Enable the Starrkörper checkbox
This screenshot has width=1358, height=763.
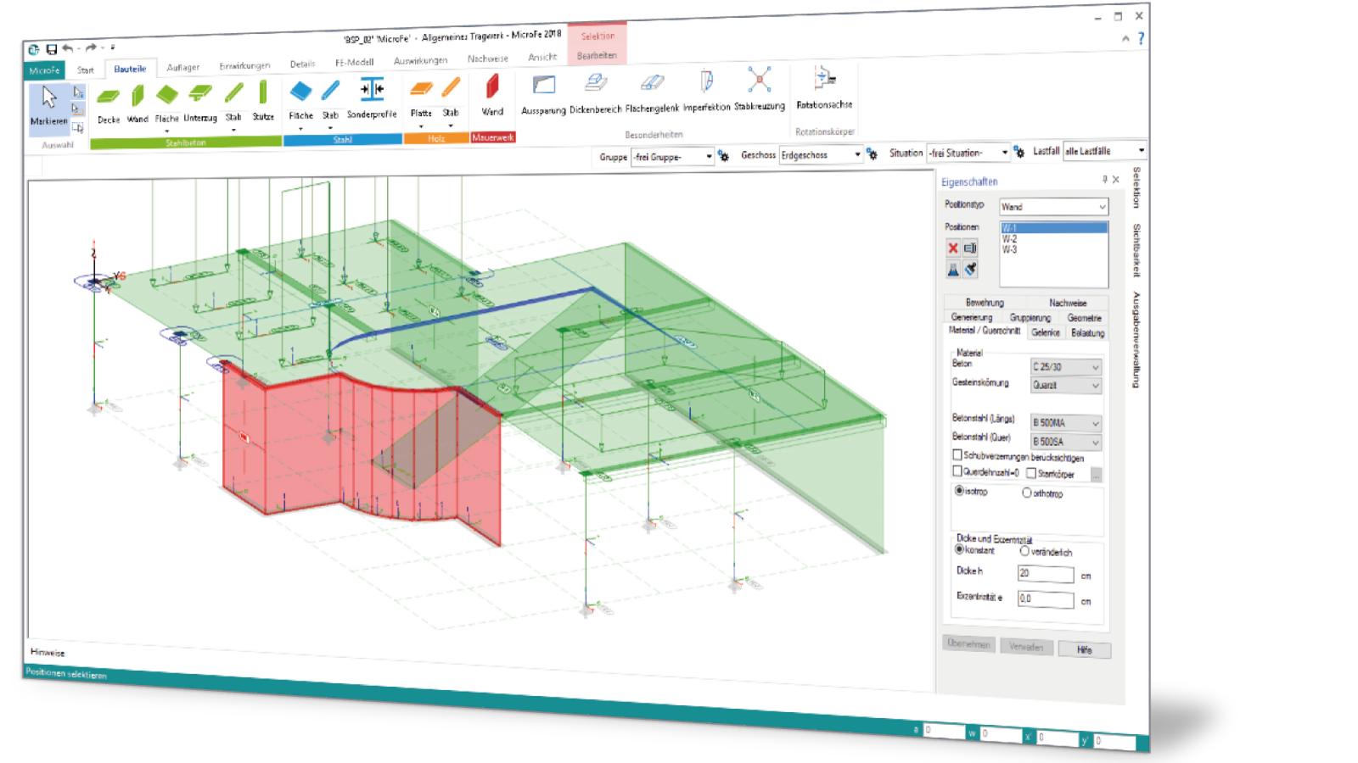click(1031, 473)
